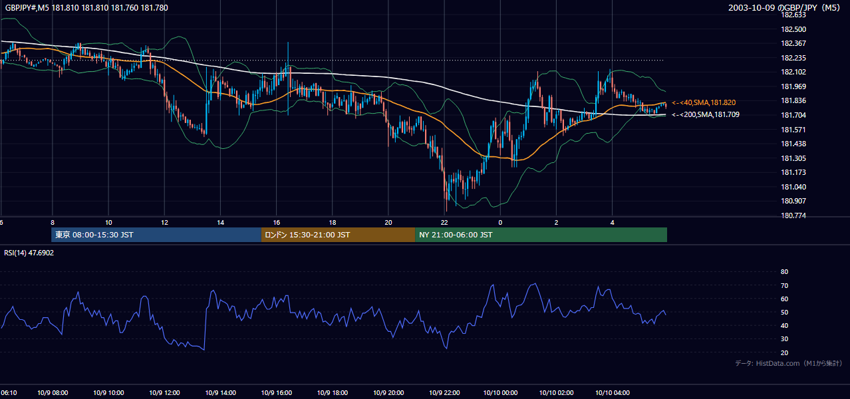Viewport: 850px width, 399px height.
Task: Click price axis label 182.633
Action: click(793, 15)
